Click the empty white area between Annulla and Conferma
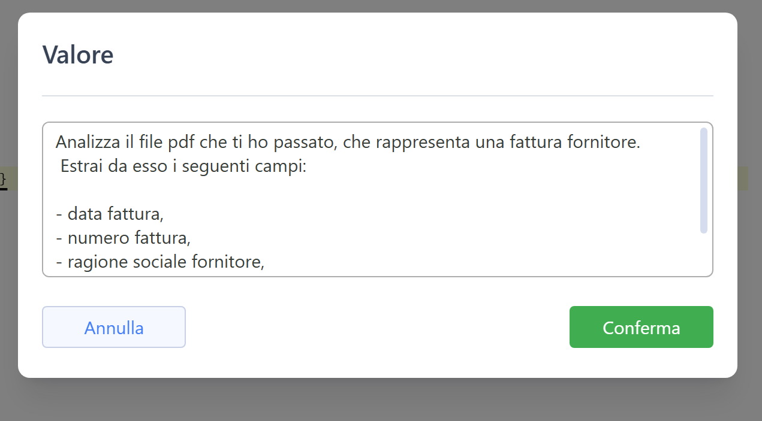 378,327
